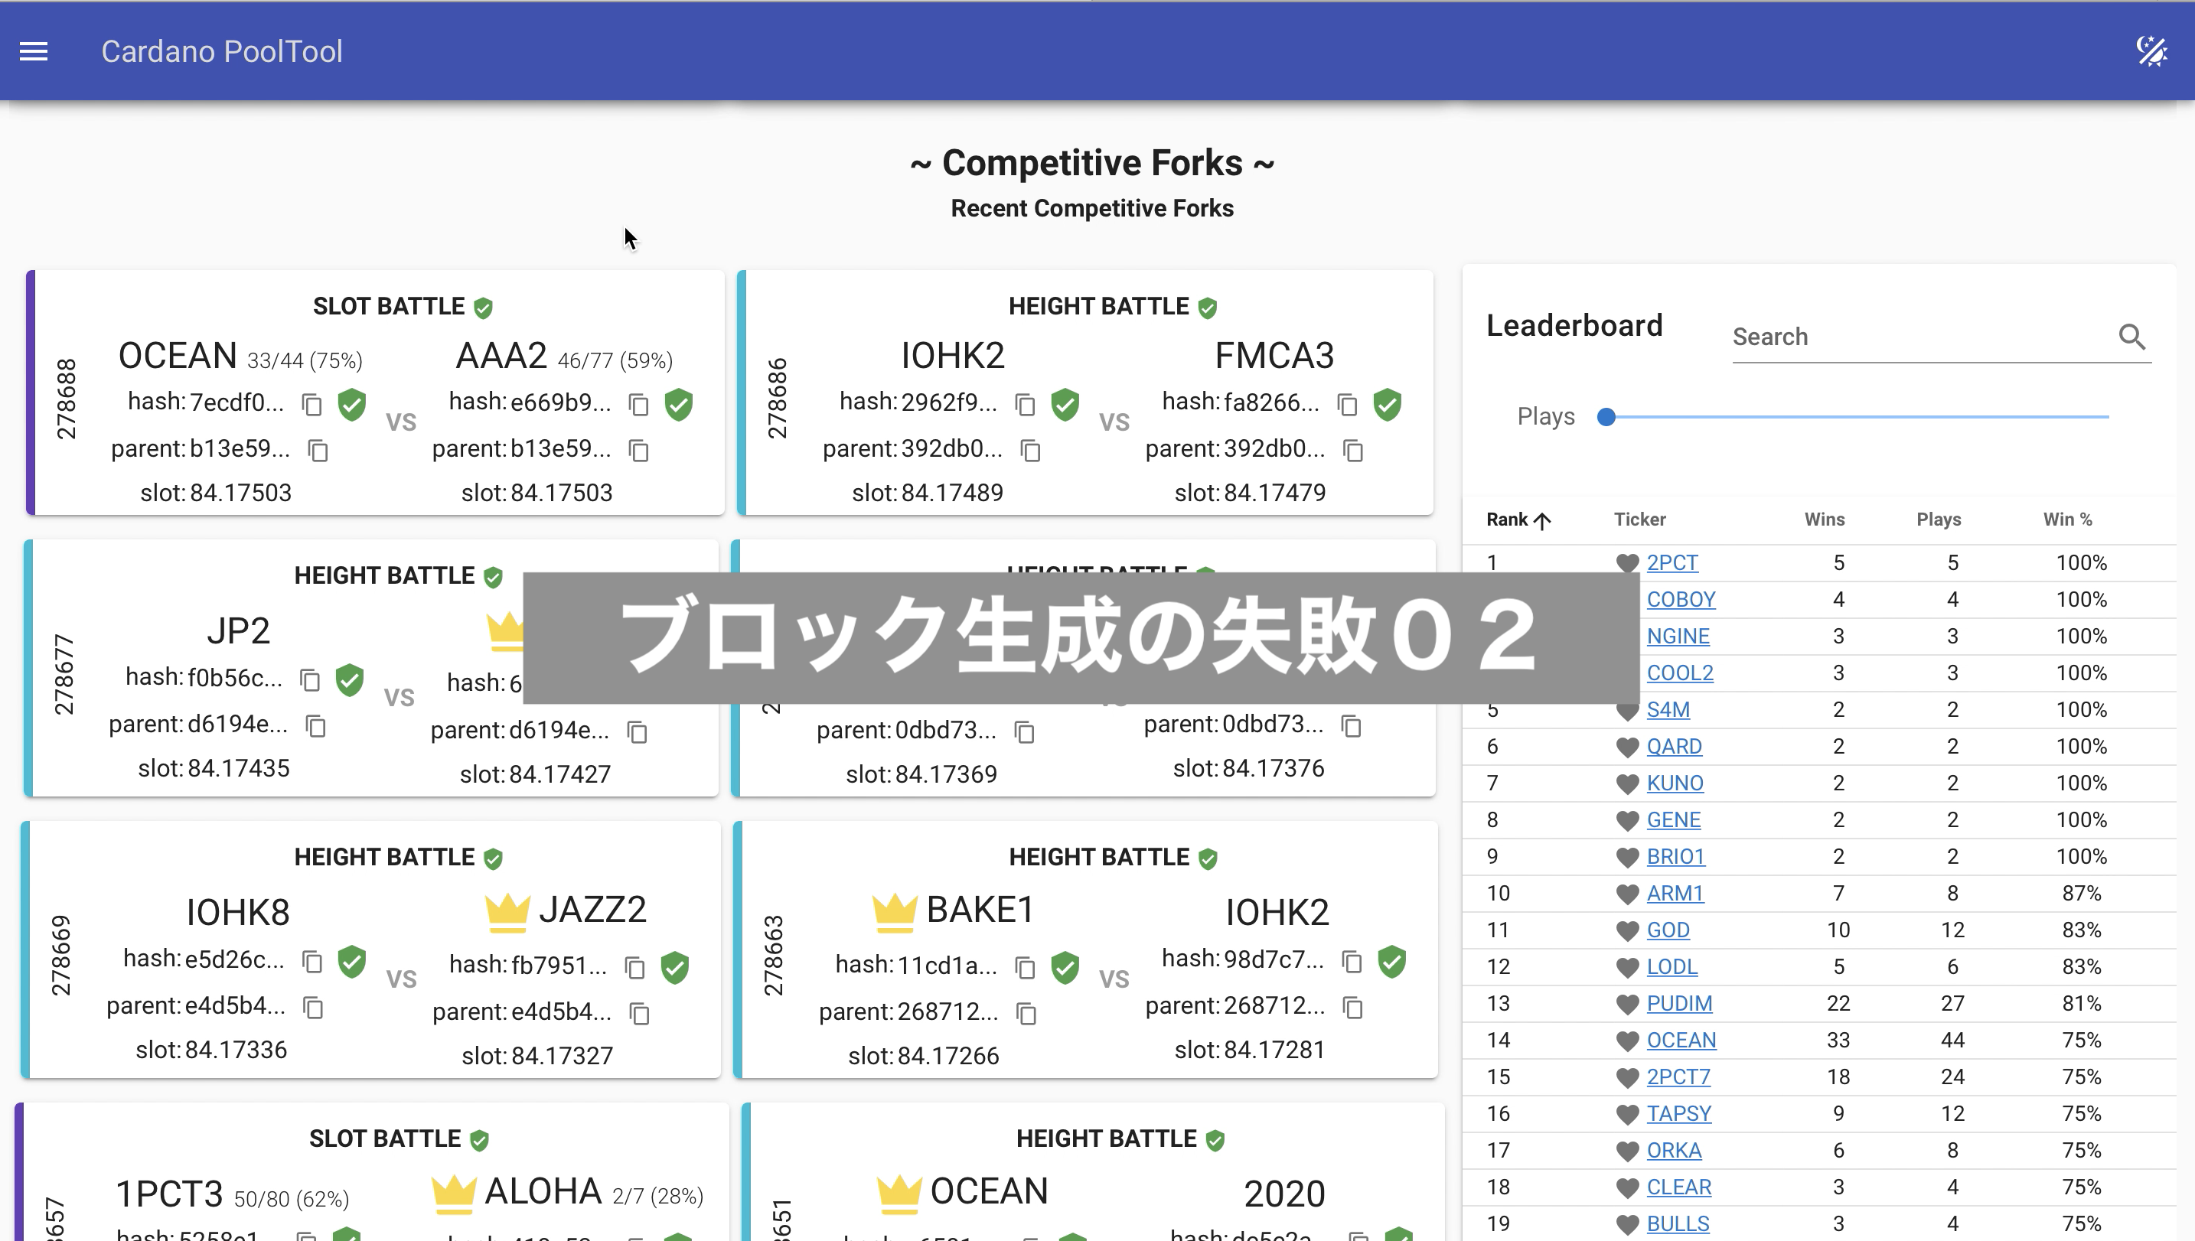Click the leaderboard search magnifier icon
This screenshot has width=2195, height=1241.
(x=2132, y=337)
